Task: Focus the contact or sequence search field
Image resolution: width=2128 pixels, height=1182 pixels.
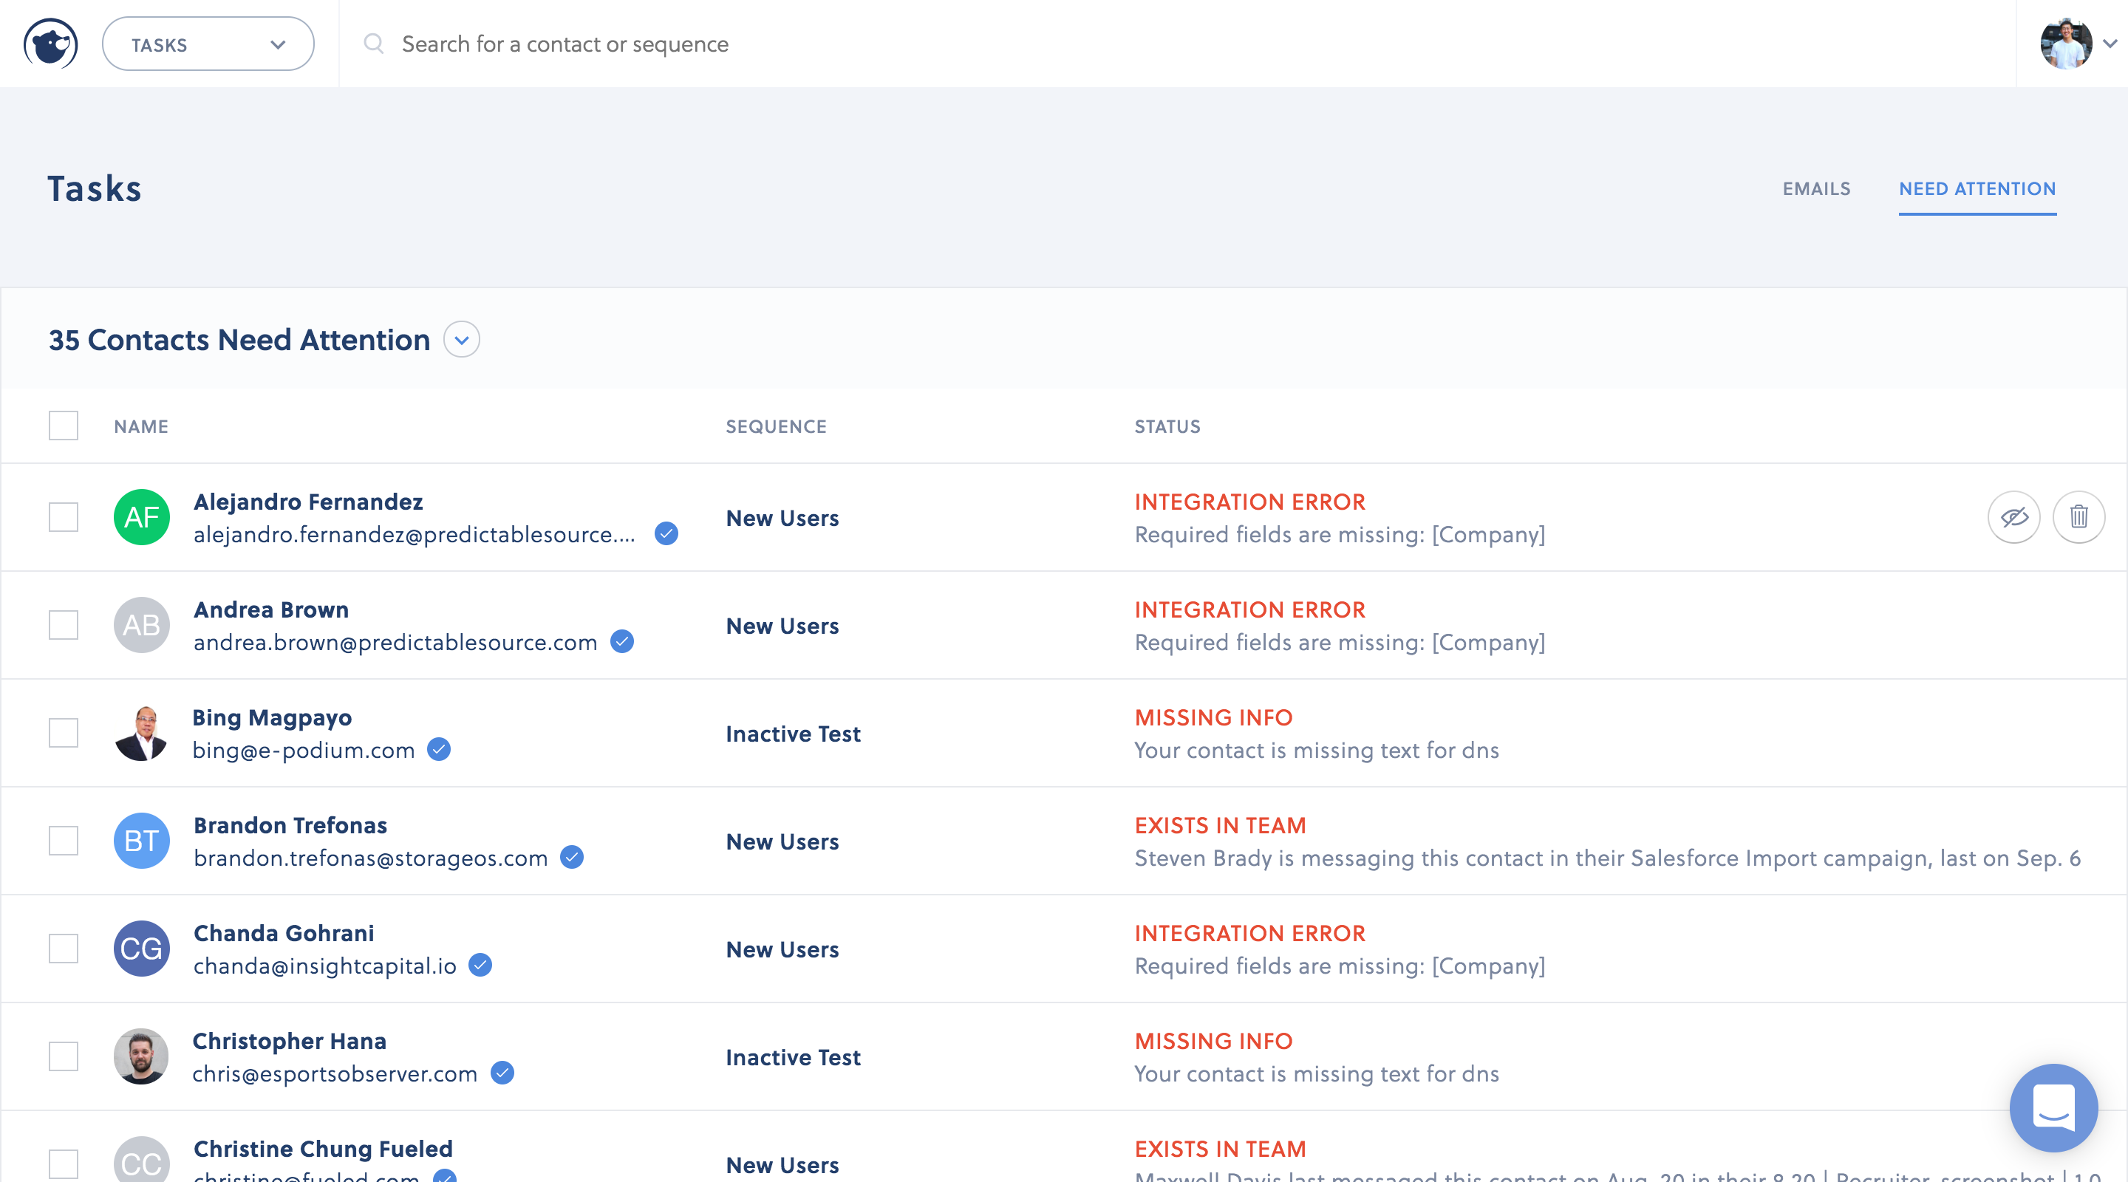Action: coord(565,44)
